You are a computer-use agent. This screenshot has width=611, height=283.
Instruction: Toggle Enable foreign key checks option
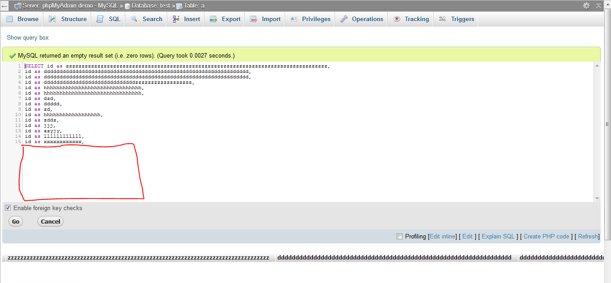(8, 207)
